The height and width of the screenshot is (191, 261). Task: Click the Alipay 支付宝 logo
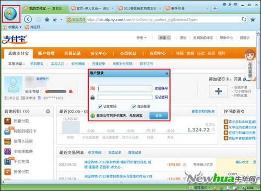(x=15, y=39)
